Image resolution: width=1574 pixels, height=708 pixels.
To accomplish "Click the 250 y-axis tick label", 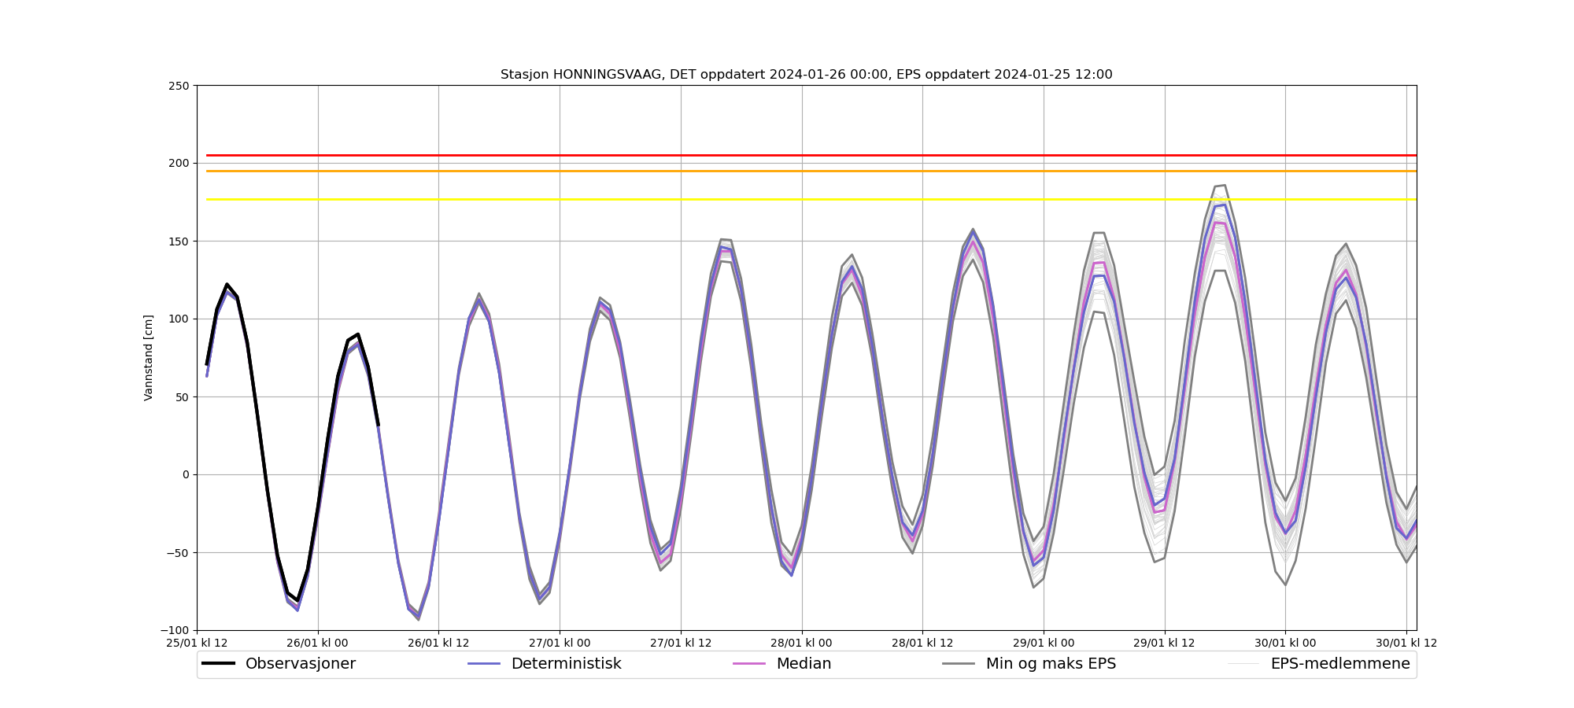I will tap(179, 86).
